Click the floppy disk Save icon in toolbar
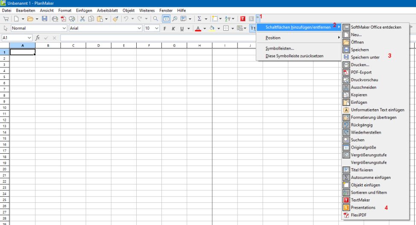Viewport: 416px width, 225px height. (44, 19)
